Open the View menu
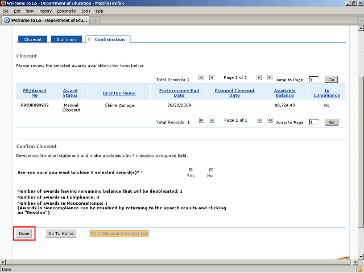 (x=30, y=11)
